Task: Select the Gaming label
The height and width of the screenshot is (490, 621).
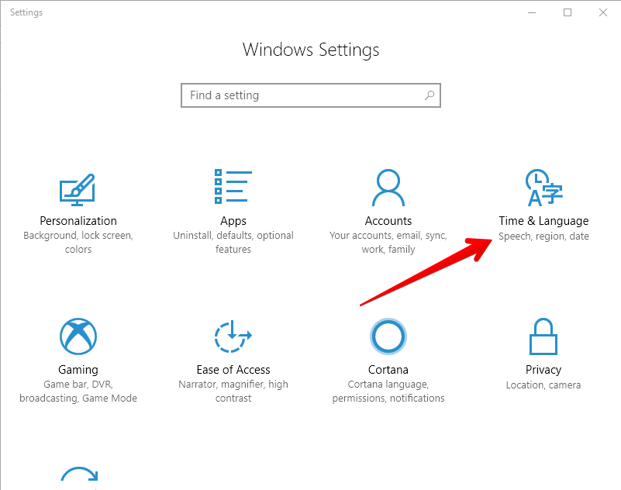Action: point(78,370)
